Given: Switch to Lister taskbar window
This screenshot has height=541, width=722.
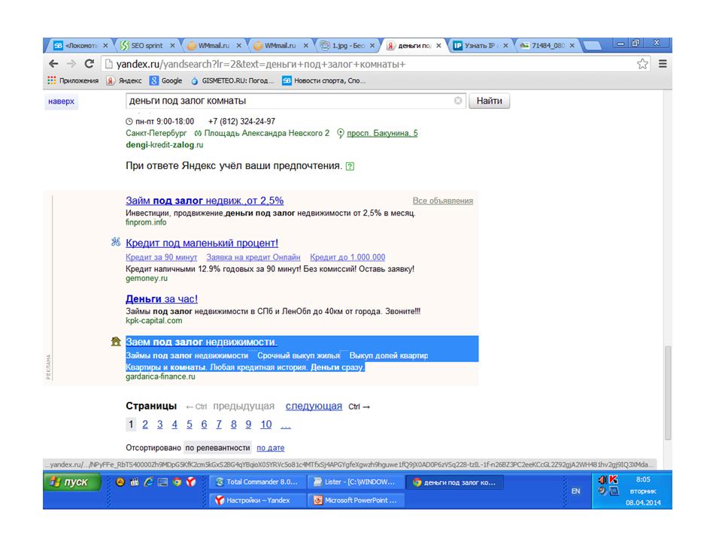Looking at the screenshot, I should [355, 482].
